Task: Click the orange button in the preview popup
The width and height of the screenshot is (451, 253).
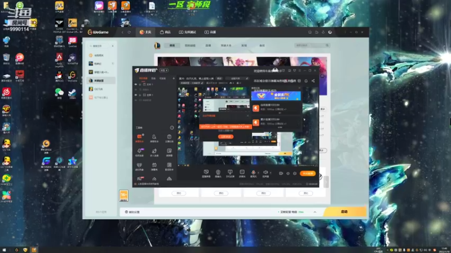Action: pos(226,137)
